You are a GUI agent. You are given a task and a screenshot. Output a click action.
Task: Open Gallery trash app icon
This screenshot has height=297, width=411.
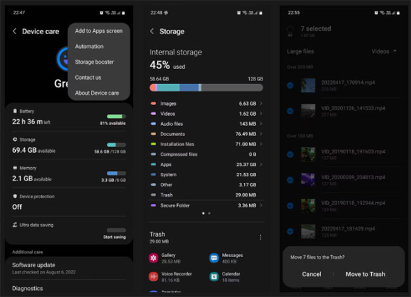(154, 258)
